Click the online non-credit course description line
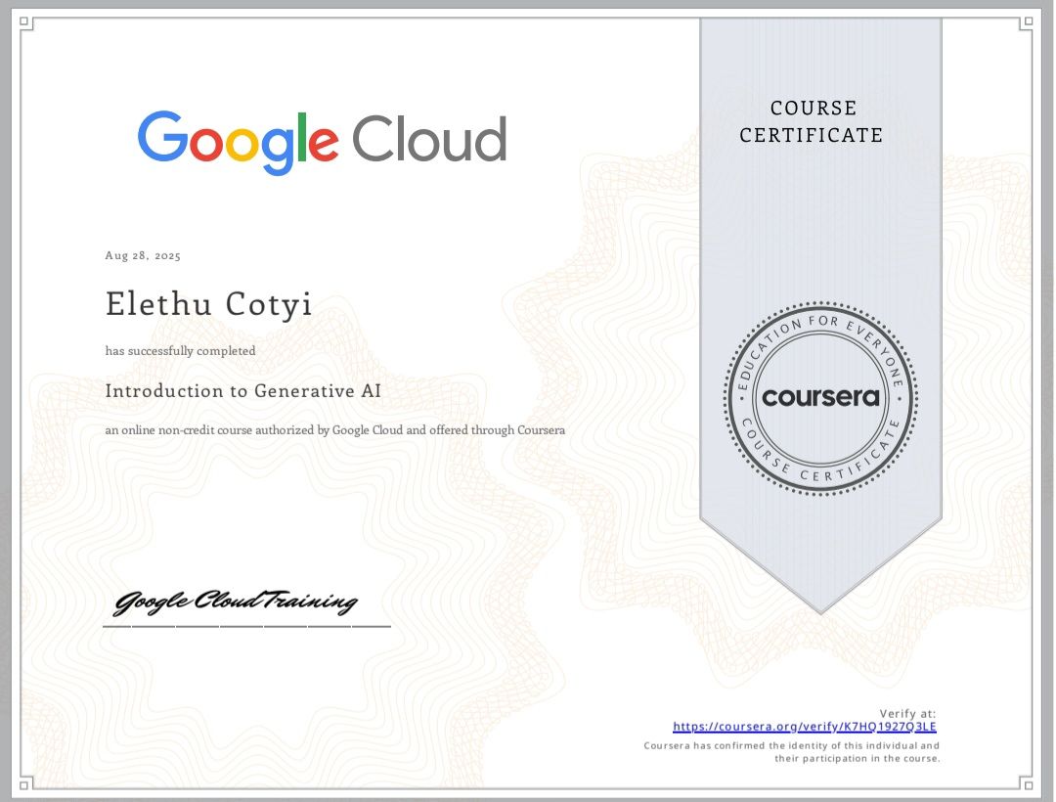 (335, 429)
